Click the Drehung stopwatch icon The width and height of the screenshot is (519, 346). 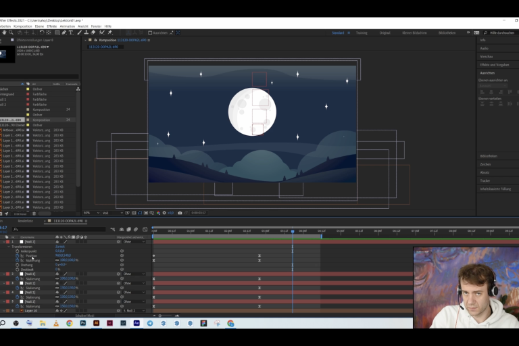[x=18, y=264]
